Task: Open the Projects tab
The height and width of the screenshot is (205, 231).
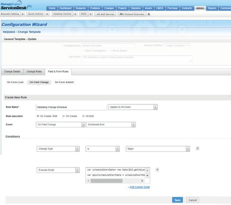Action: coord(122,8)
